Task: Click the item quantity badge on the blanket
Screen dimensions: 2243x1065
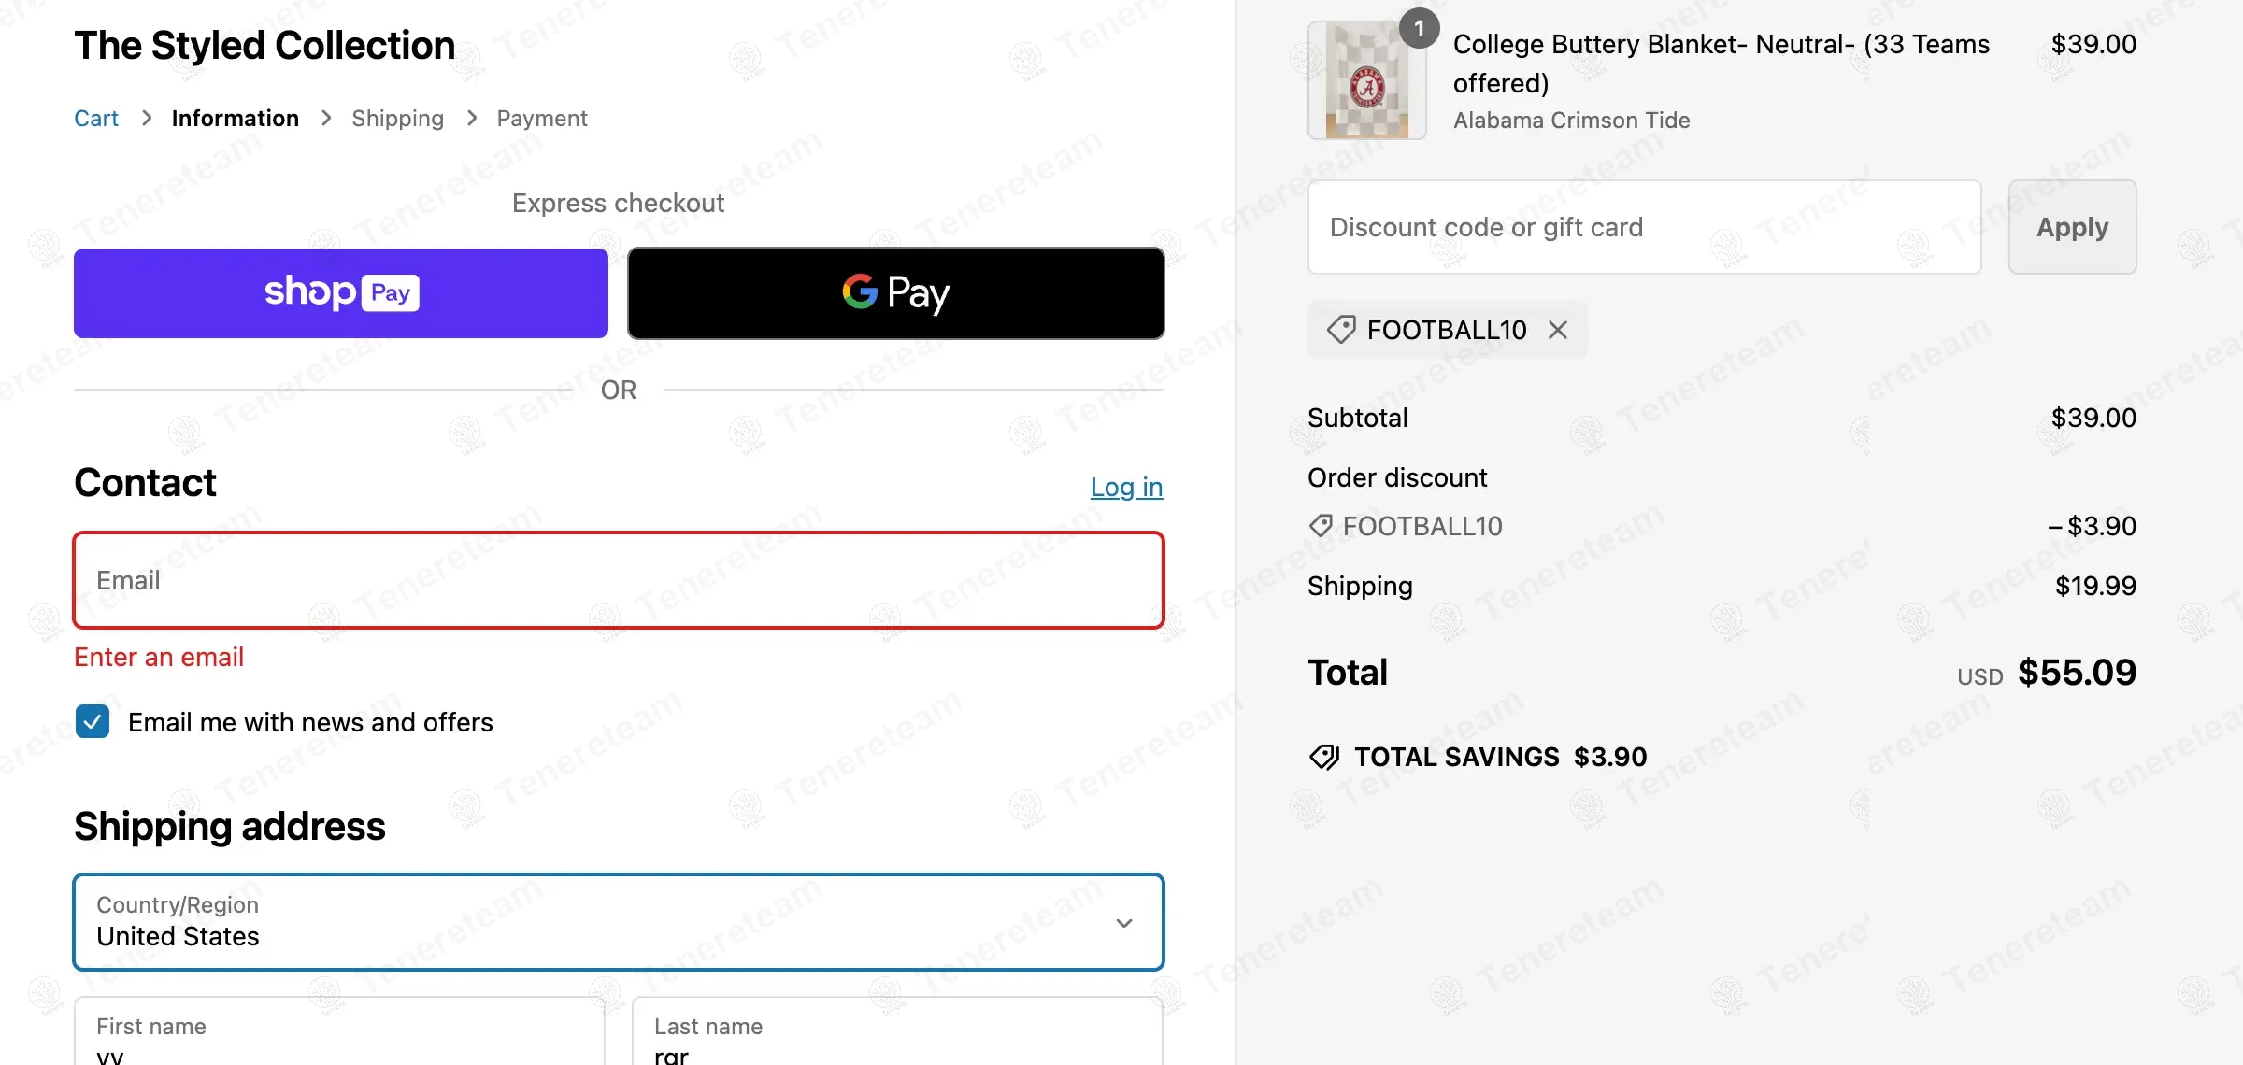Action: pos(1419,29)
